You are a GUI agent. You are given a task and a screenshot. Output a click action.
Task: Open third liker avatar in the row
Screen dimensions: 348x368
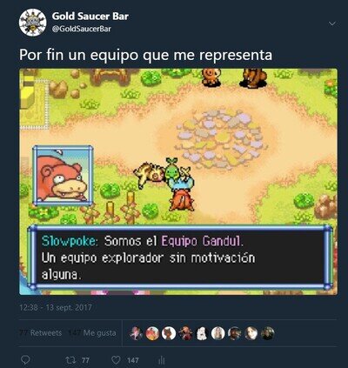click(x=169, y=333)
